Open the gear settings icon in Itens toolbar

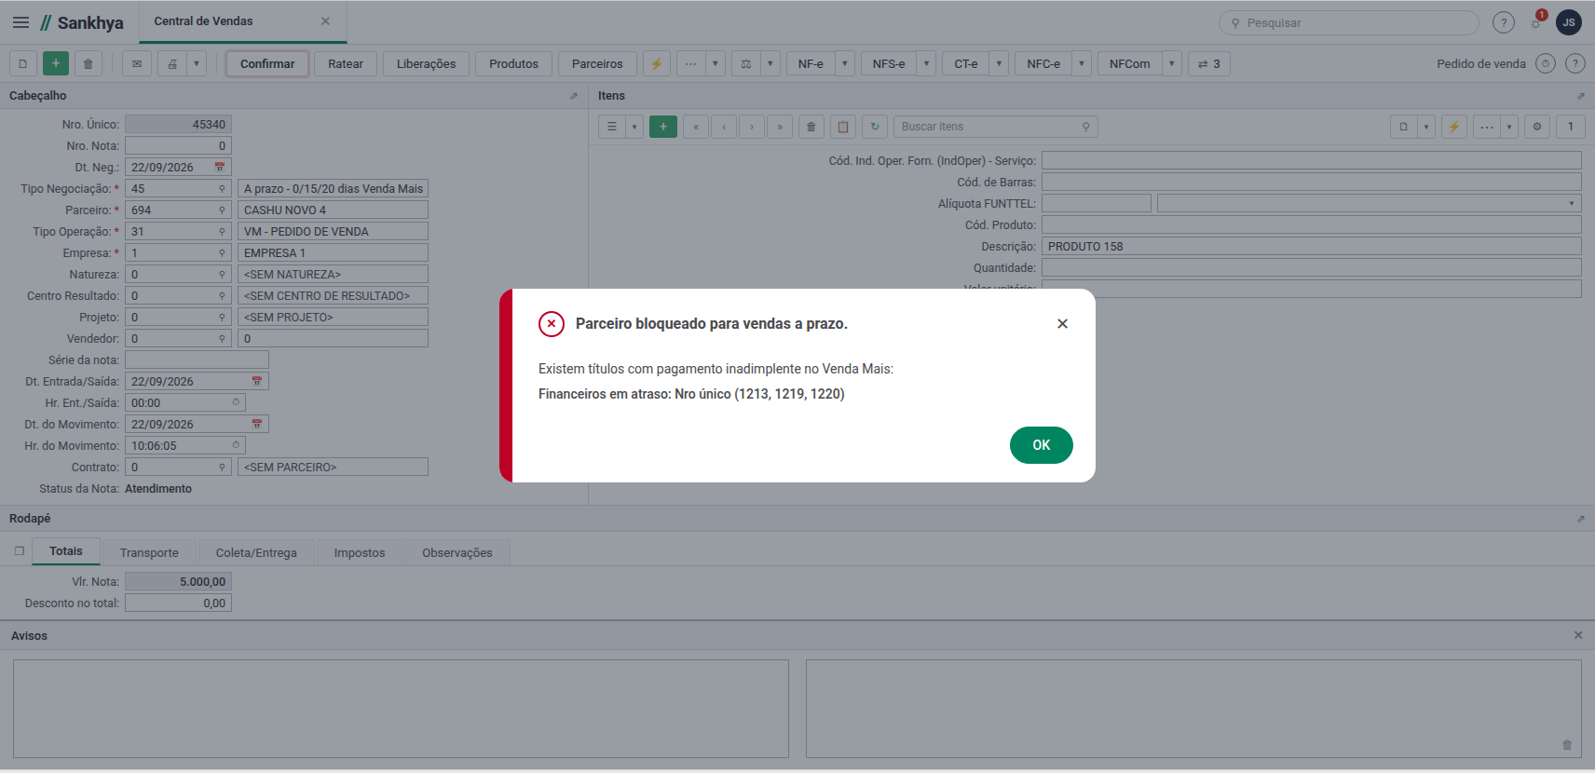click(x=1537, y=127)
